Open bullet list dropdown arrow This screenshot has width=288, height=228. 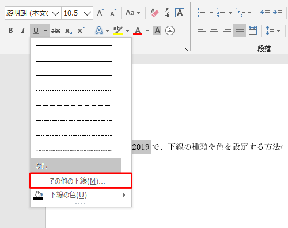(211, 13)
